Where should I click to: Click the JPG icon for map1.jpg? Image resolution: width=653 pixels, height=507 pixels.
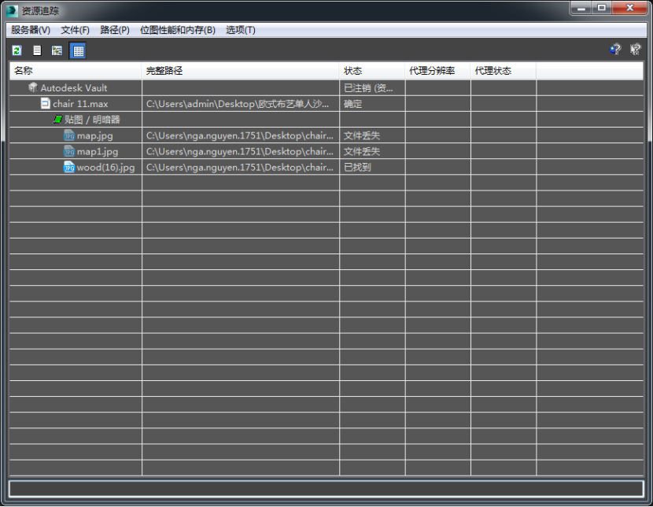(69, 151)
